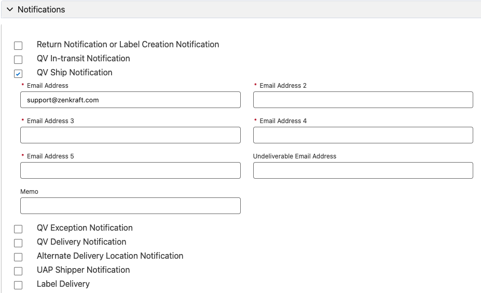The height and width of the screenshot is (293, 481).
Task: Check the QV In-transit Notification box
Action: pos(18,60)
